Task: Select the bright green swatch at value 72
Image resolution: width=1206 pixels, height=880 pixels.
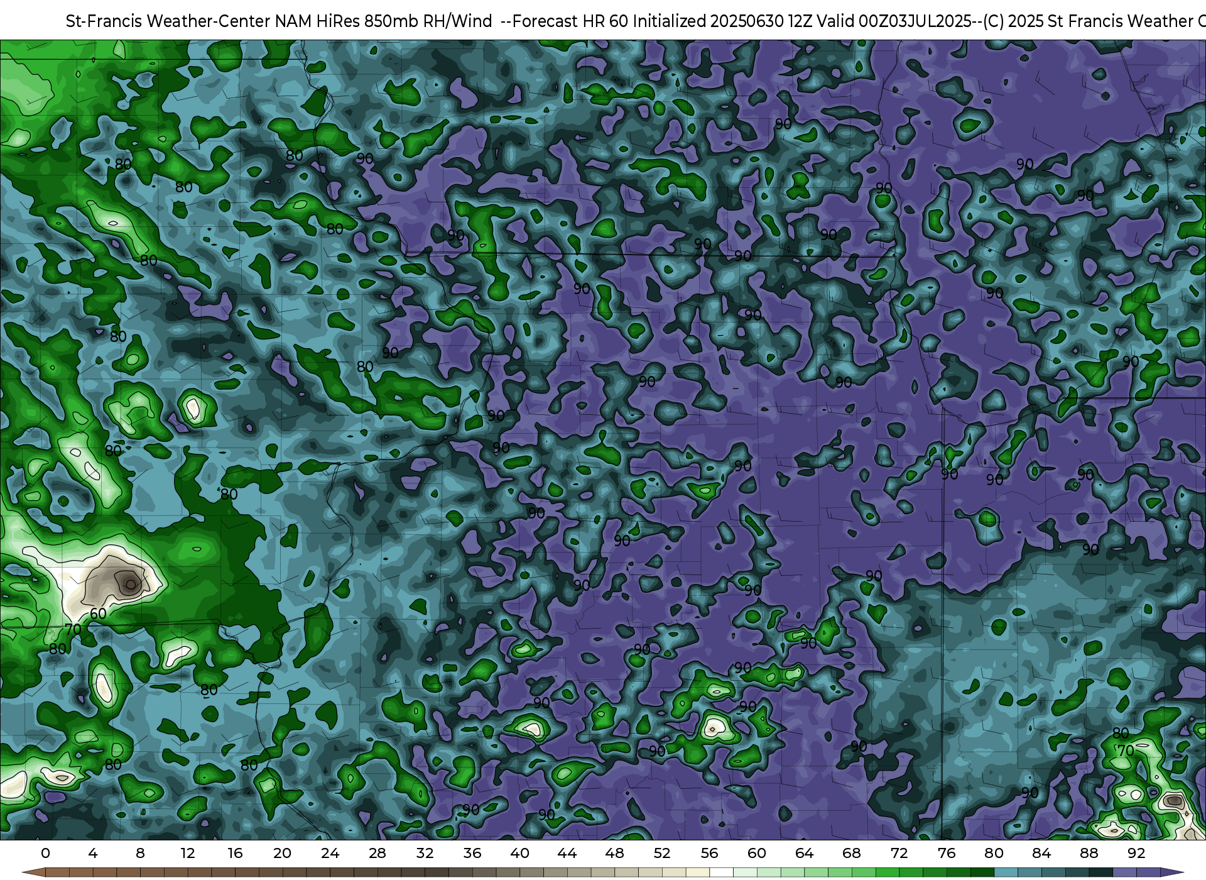Action: click(911, 872)
